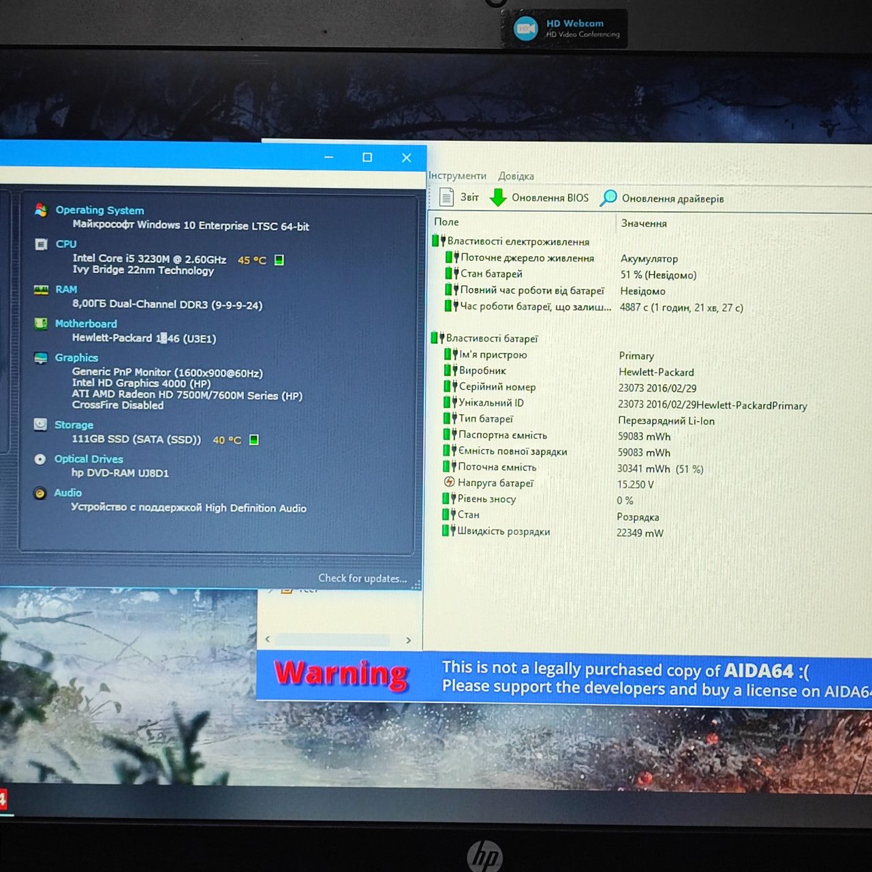Minimize the Speccy window
Viewport: 872px width, 872px height.
[x=329, y=157]
